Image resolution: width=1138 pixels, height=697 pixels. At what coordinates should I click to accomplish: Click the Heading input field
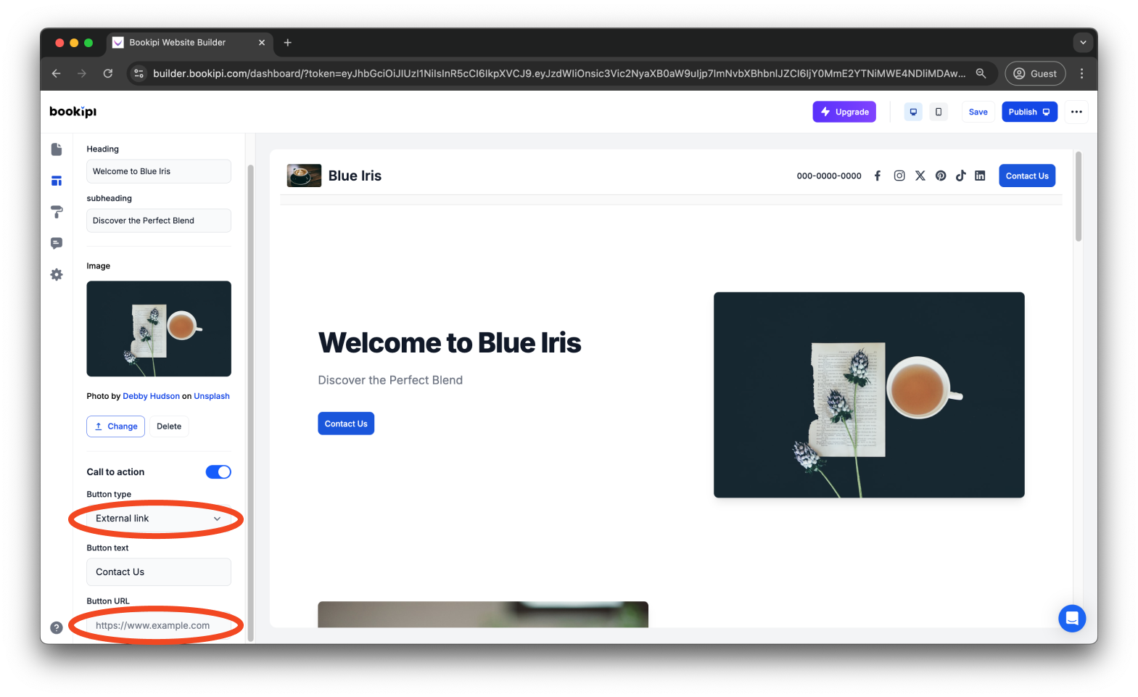coord(159,171)
